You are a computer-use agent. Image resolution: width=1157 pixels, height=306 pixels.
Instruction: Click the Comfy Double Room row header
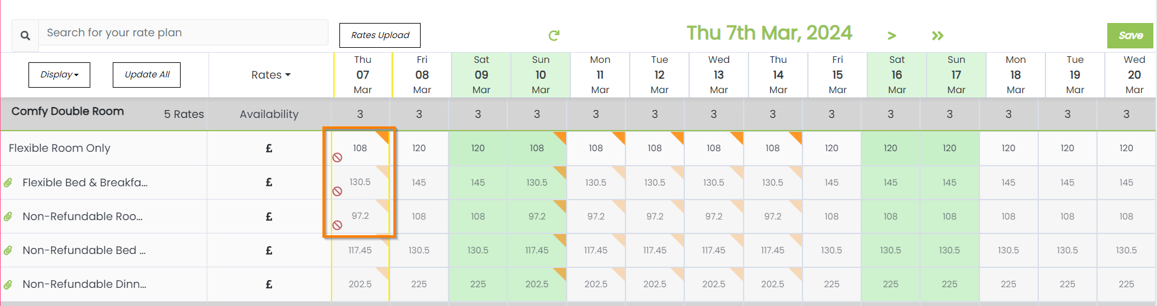click(68, 111)
